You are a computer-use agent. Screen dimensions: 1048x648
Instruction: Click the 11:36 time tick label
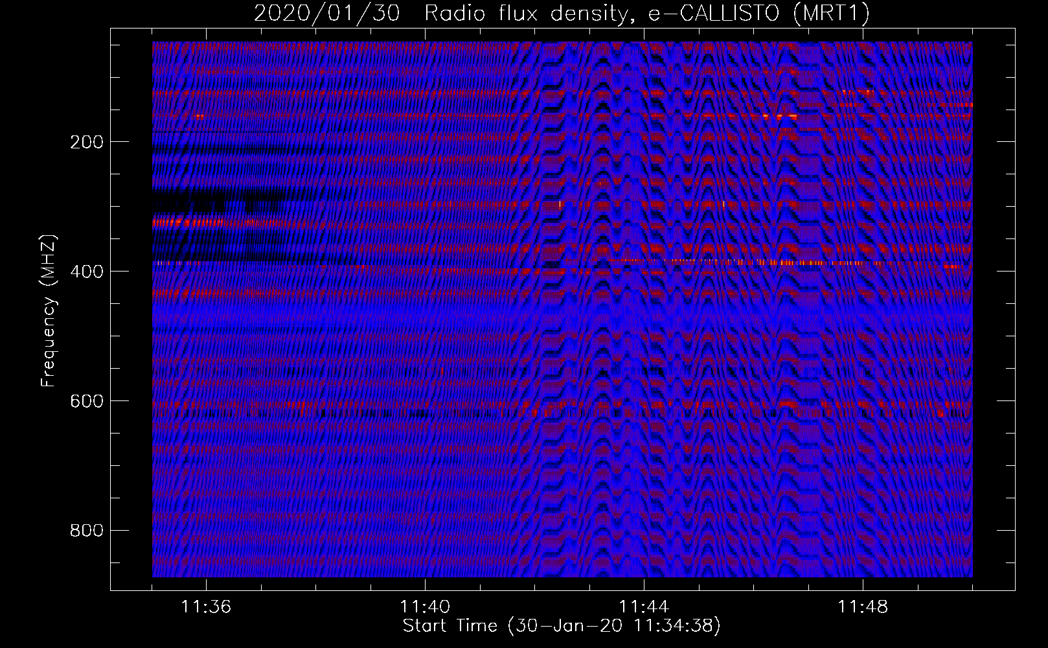pos(206,607)
